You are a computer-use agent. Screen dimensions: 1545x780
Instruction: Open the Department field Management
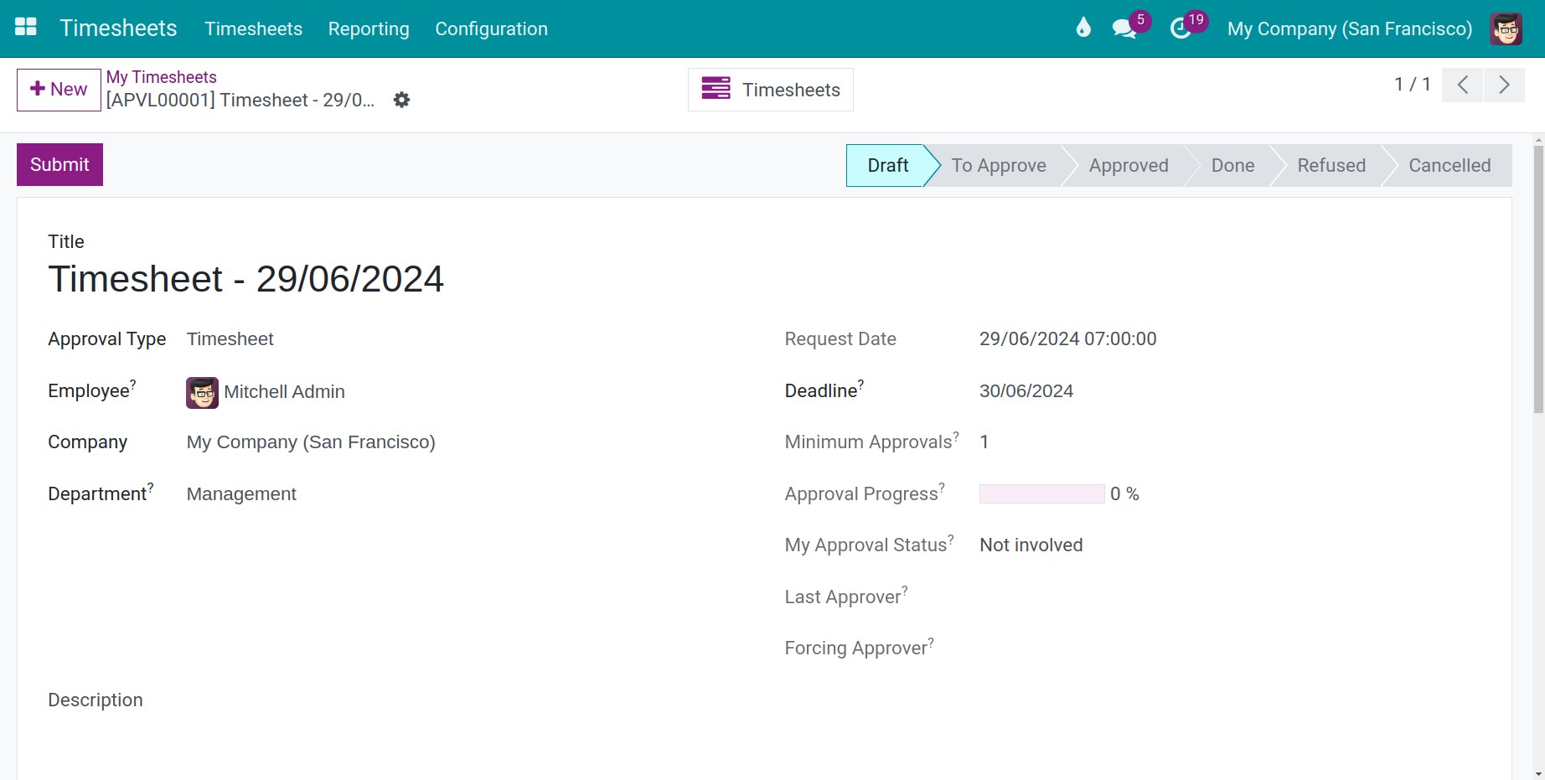pos(241,494)
